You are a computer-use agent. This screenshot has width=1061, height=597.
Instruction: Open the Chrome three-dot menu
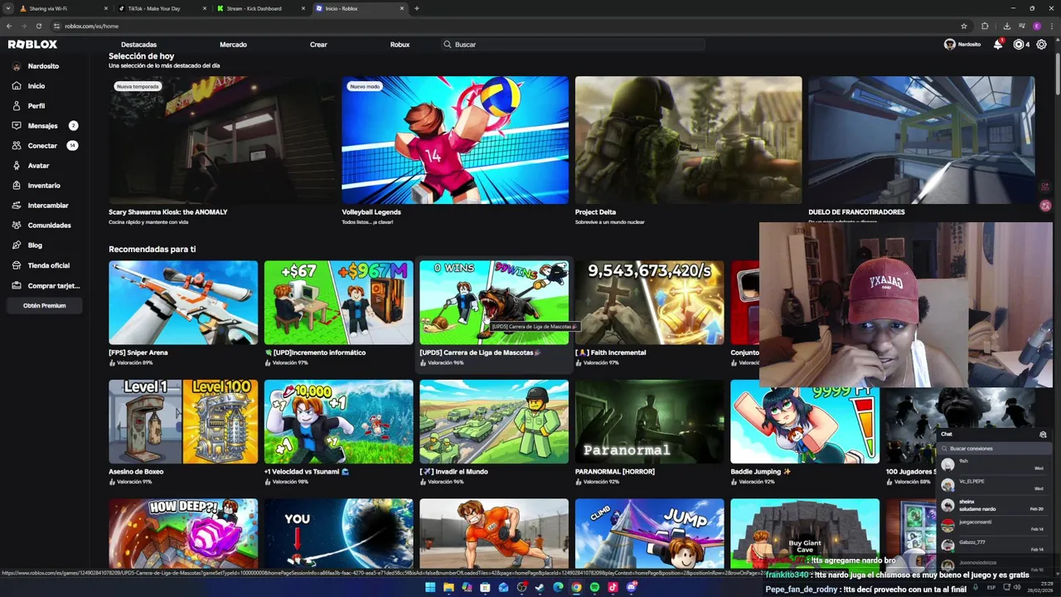tap(1051, 26)
